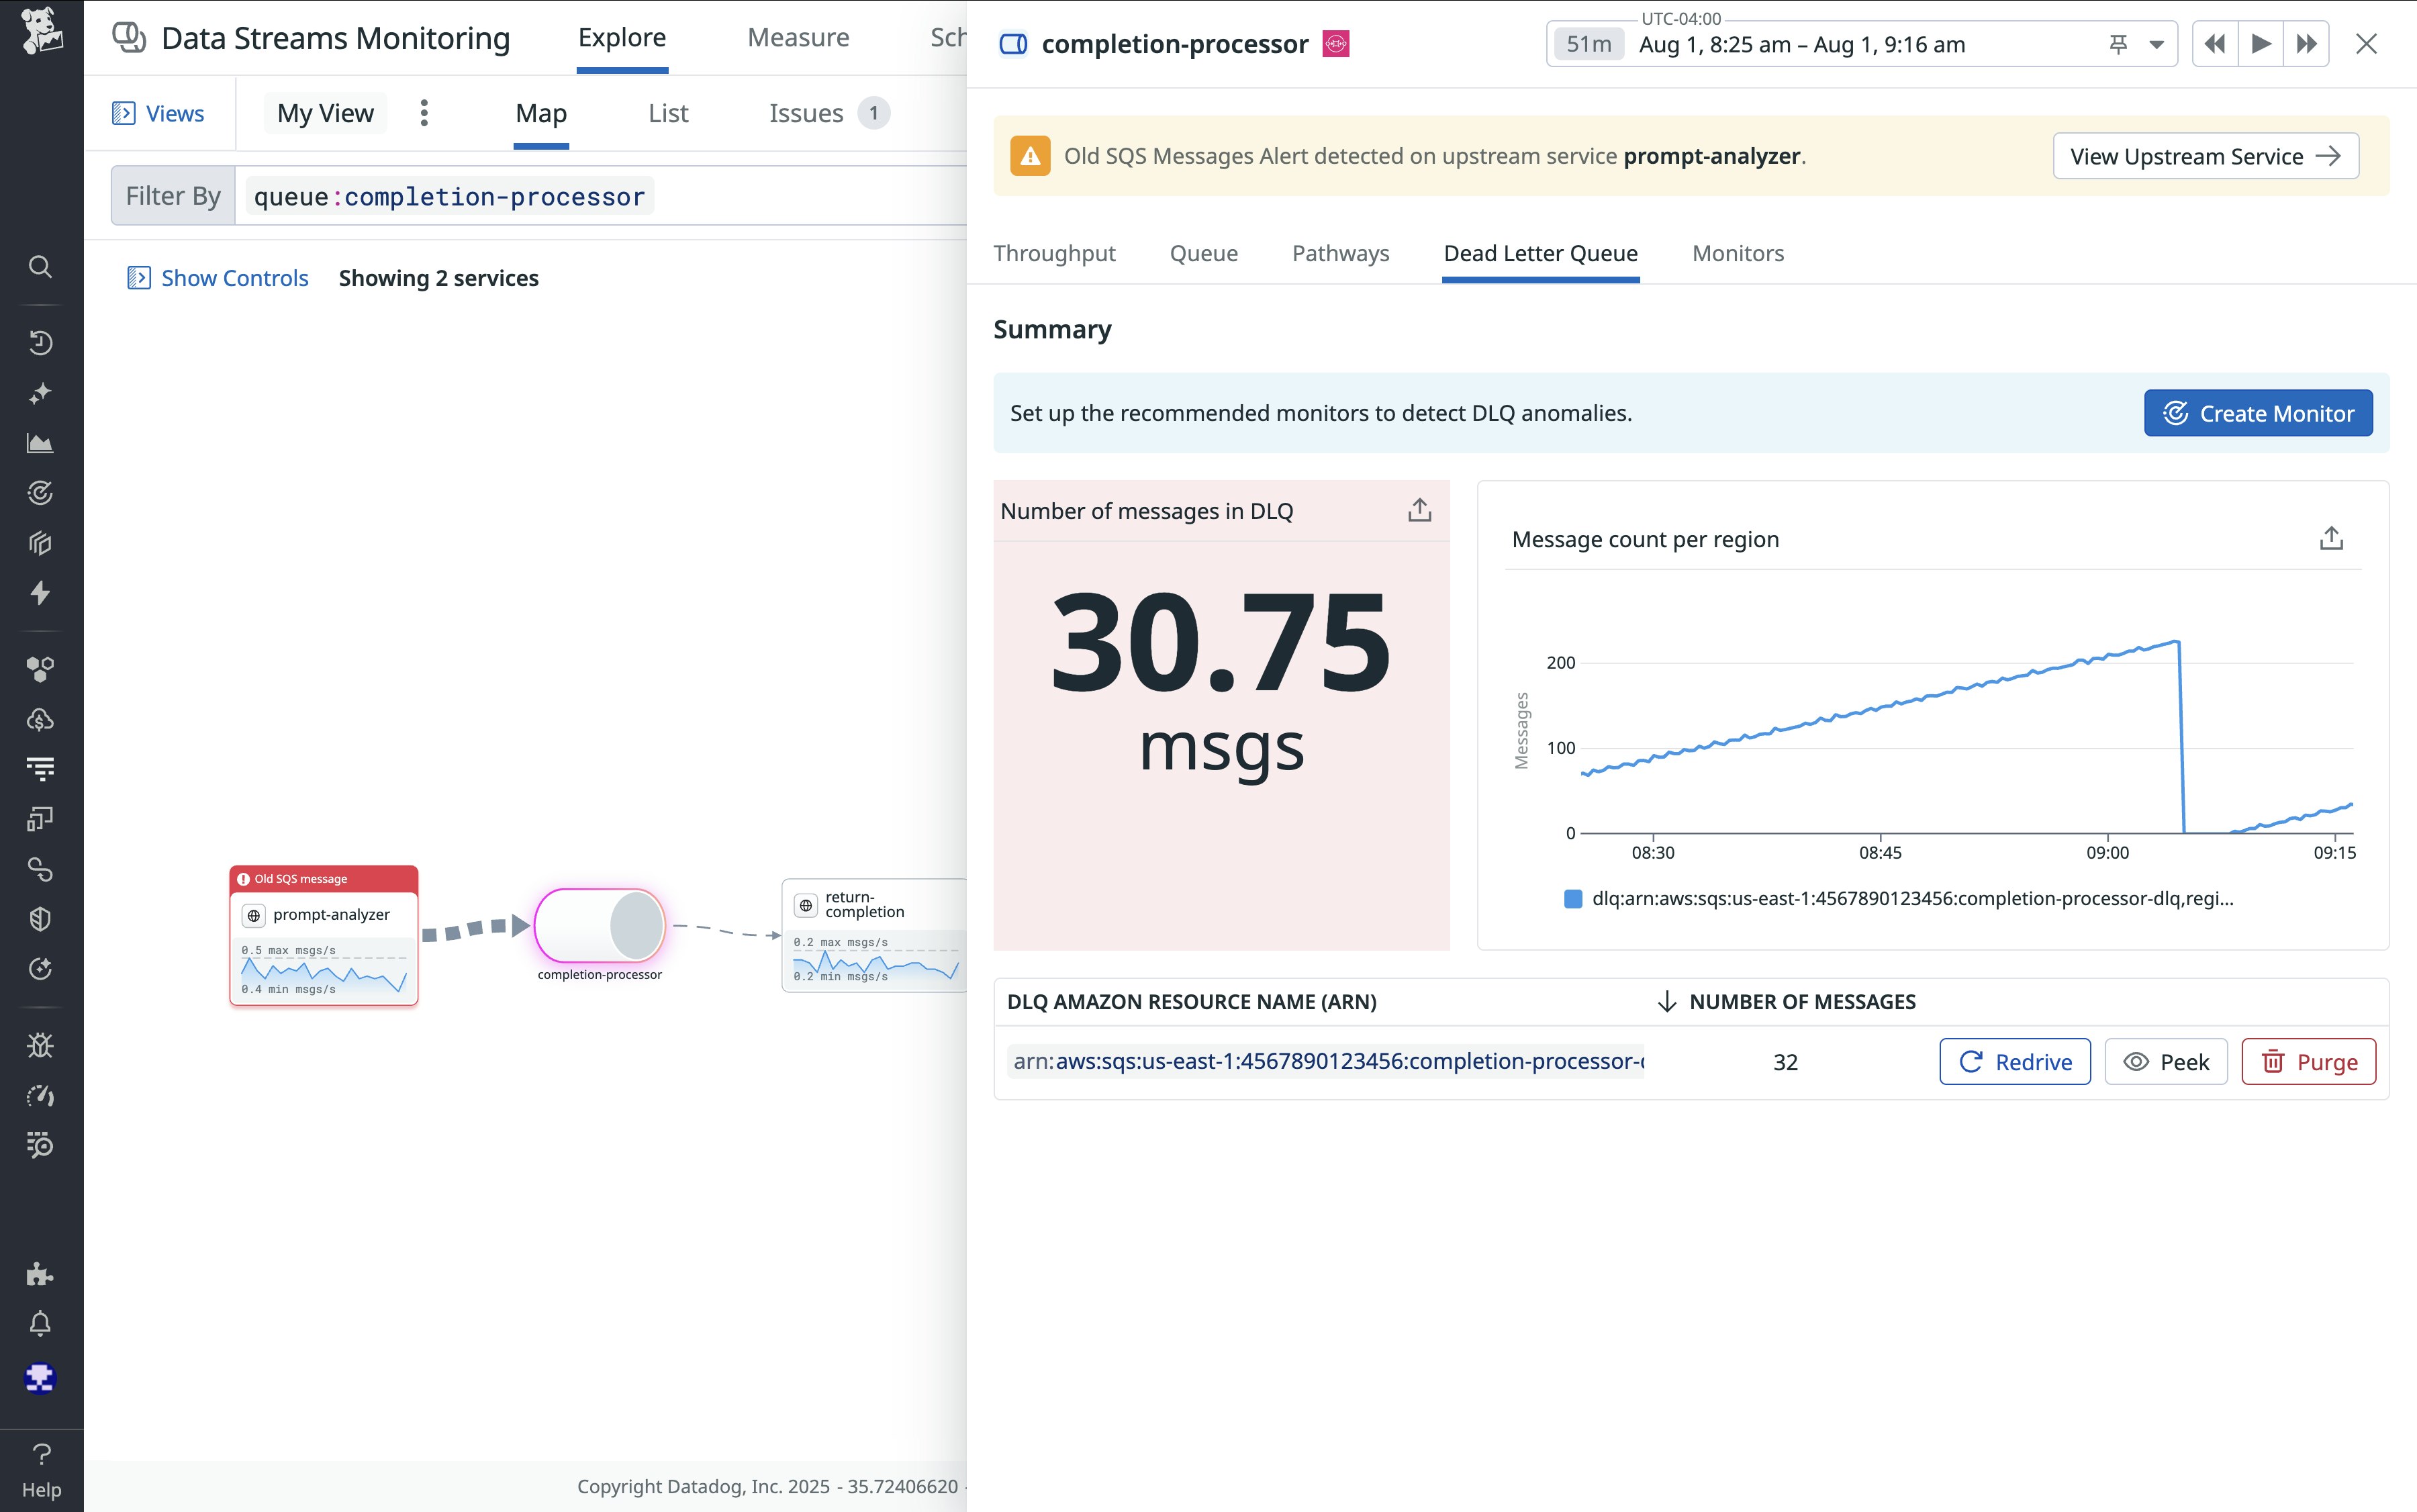This screenshot has height=1512, width=2417.
Task: Open My View options kebab menu
Action: click(424, 113)
